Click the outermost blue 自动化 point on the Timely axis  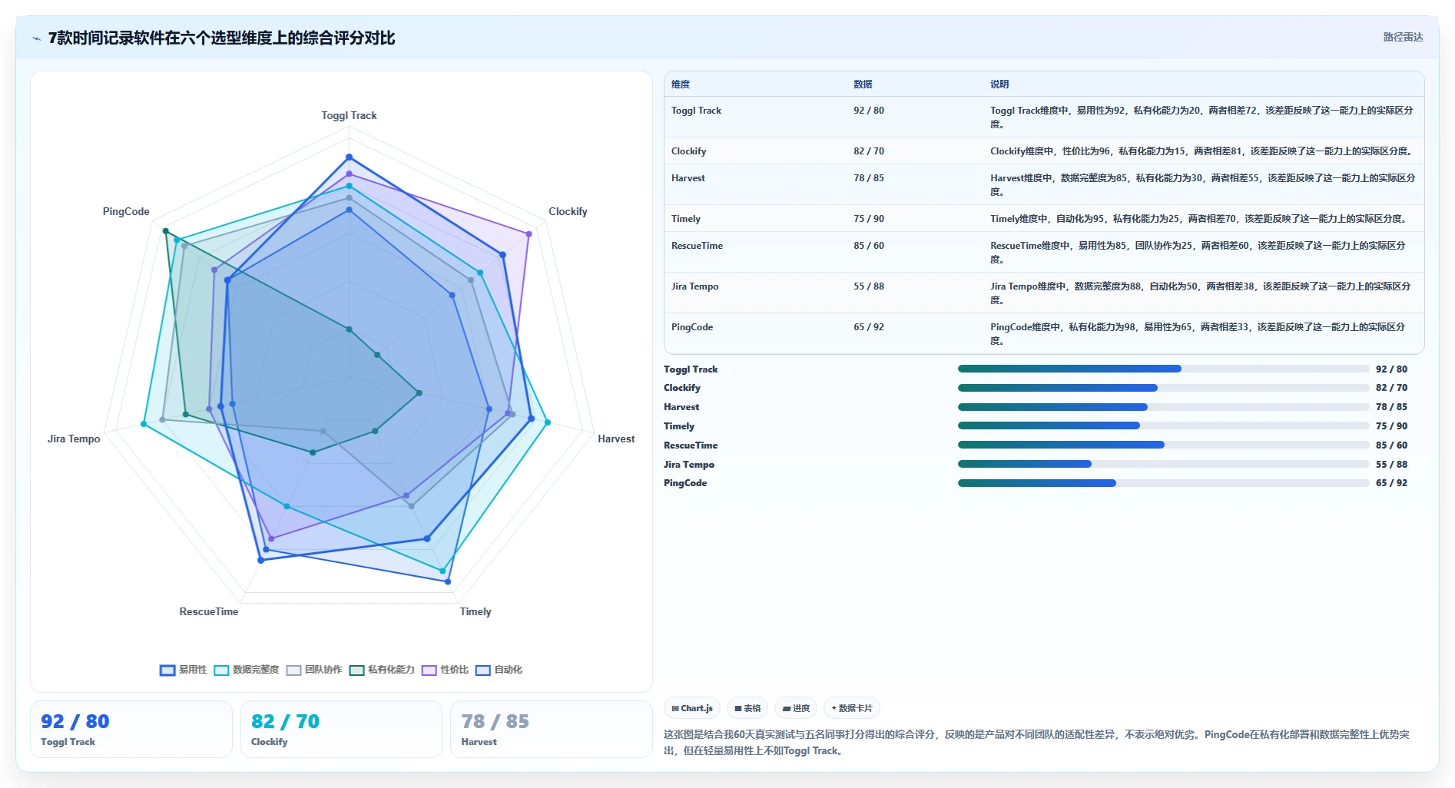point(448,581)
